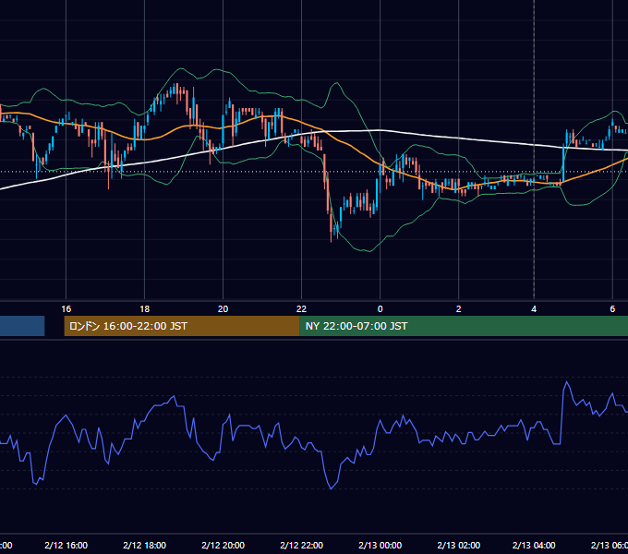The image size is (628, 554).
Task: Click the 18 hour label on the chart axis
Action: tap(145, 309)
